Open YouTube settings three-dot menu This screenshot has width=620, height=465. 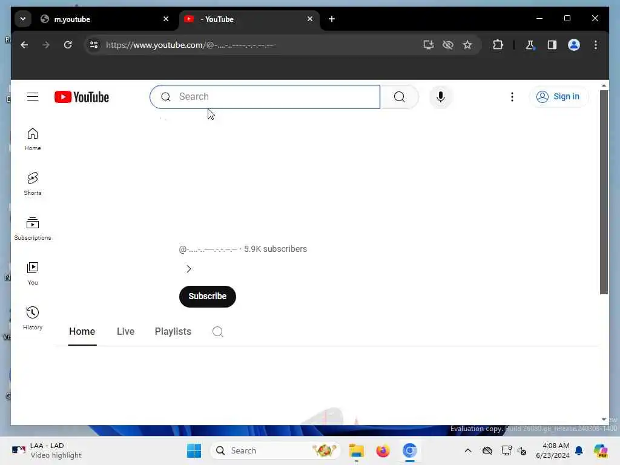512,97
